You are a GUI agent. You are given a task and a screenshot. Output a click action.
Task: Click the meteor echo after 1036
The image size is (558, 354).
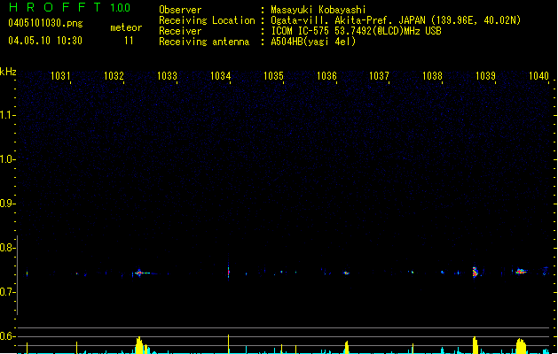[346, 273]
